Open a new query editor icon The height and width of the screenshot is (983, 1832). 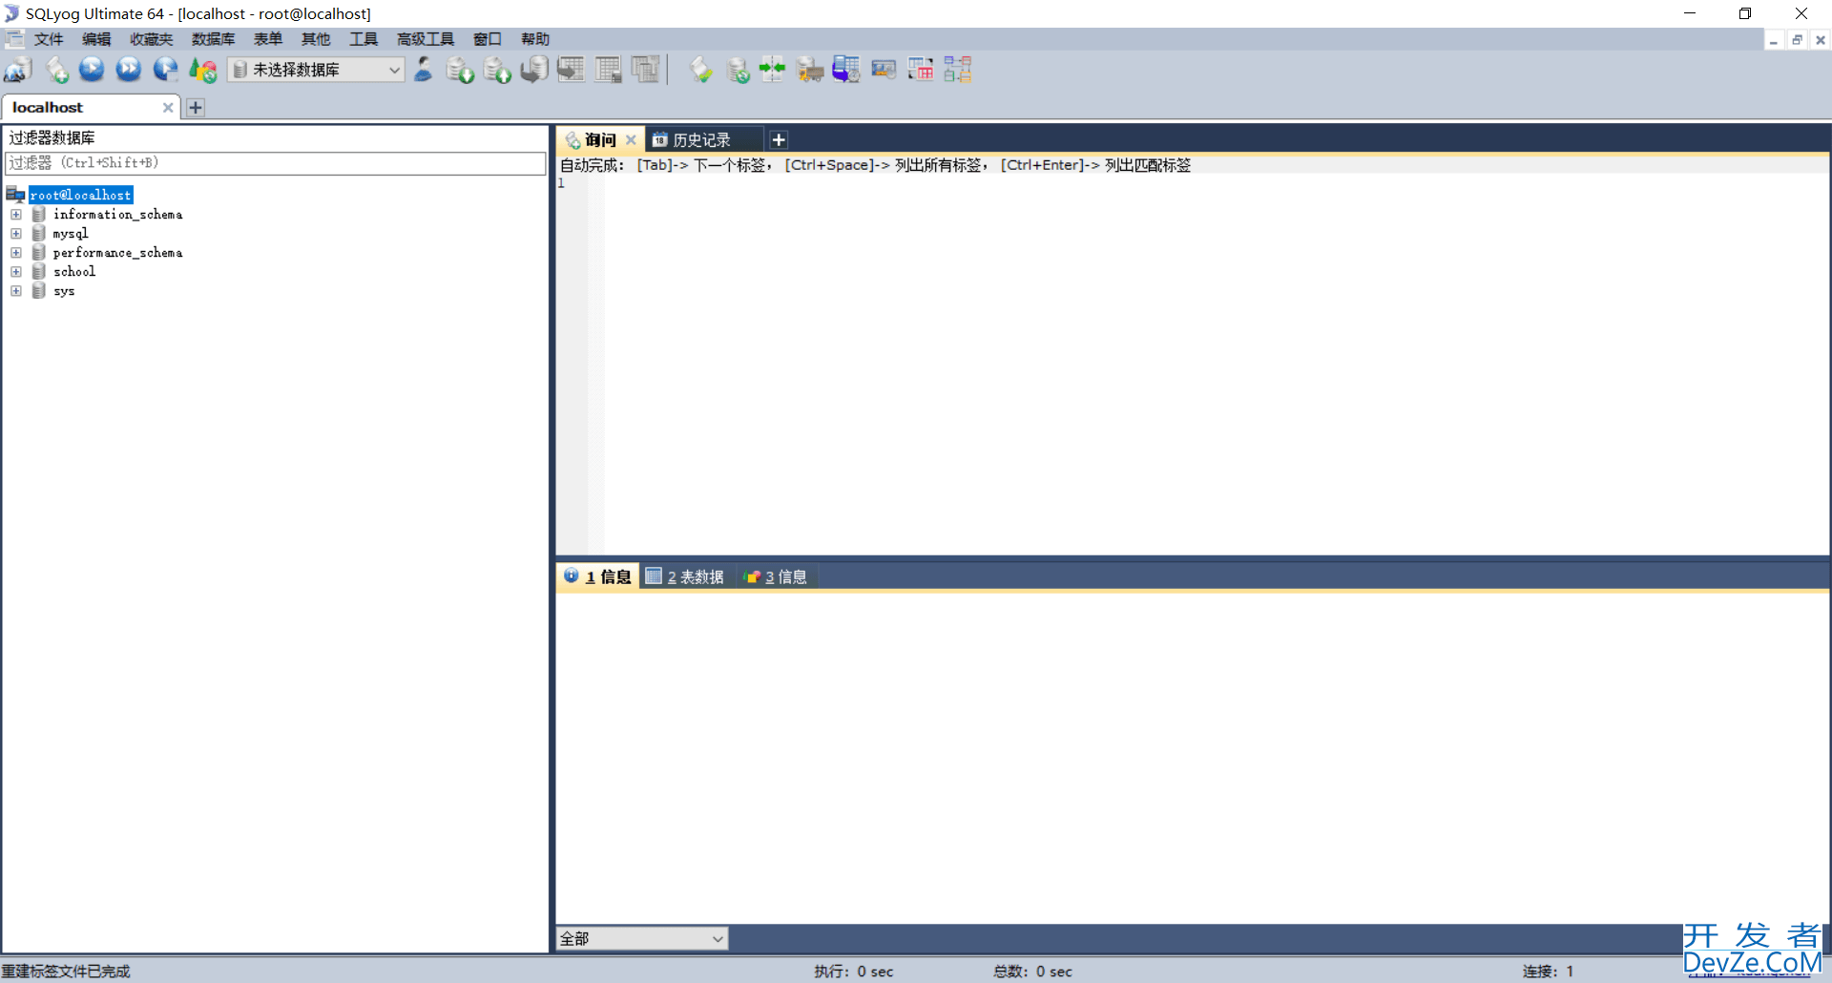pyautogui.click(x=56, y=70)
